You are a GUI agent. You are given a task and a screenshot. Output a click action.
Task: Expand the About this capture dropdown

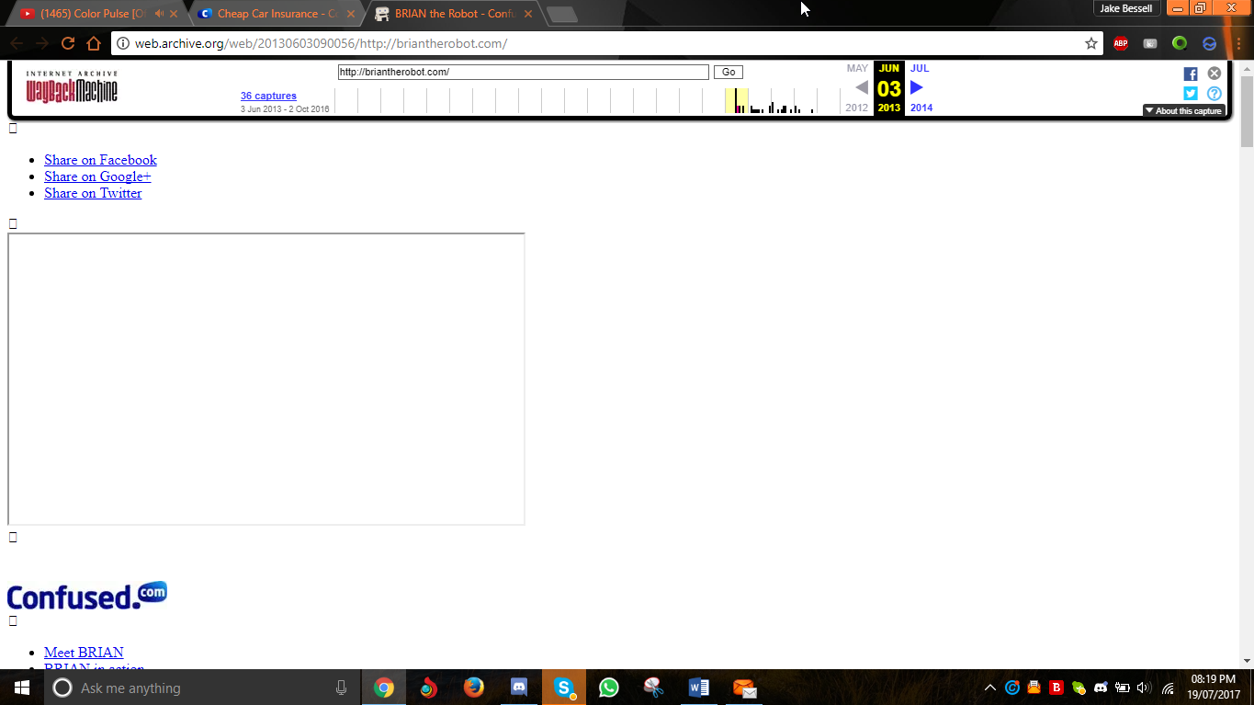[x=1184, y=111]
